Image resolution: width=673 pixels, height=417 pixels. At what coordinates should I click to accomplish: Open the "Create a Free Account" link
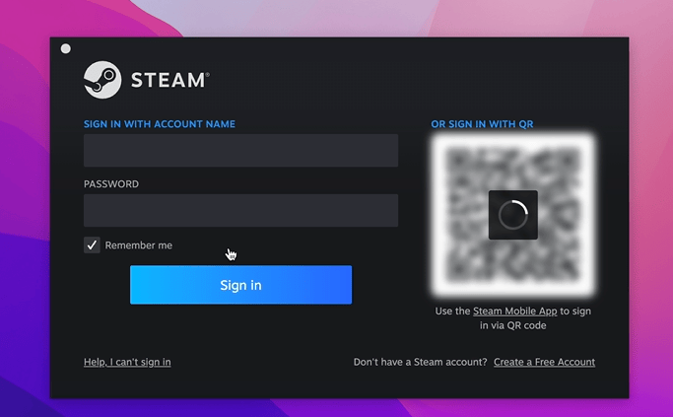point(544,362)
